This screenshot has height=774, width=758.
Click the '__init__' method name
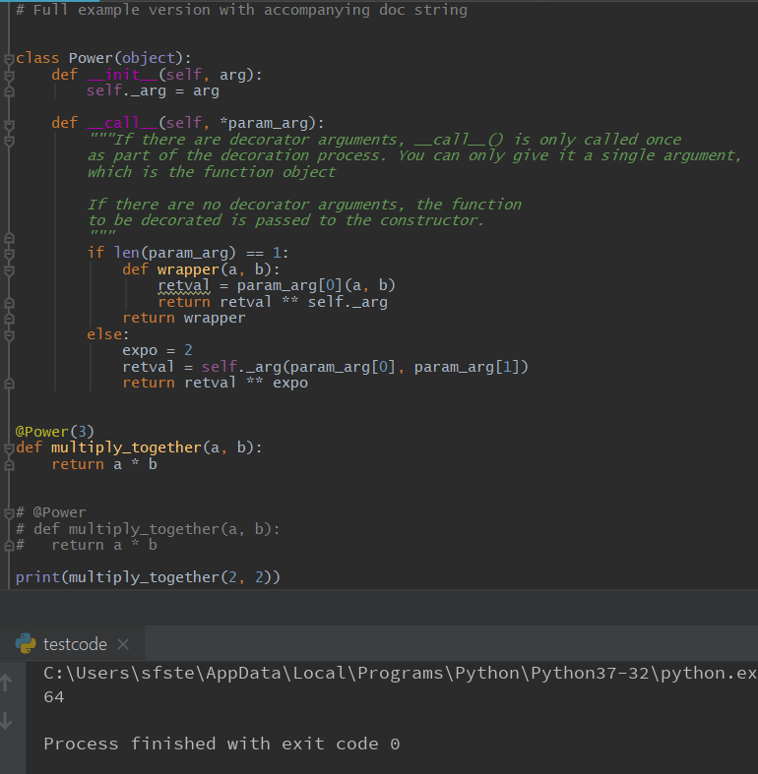point(122,75)
